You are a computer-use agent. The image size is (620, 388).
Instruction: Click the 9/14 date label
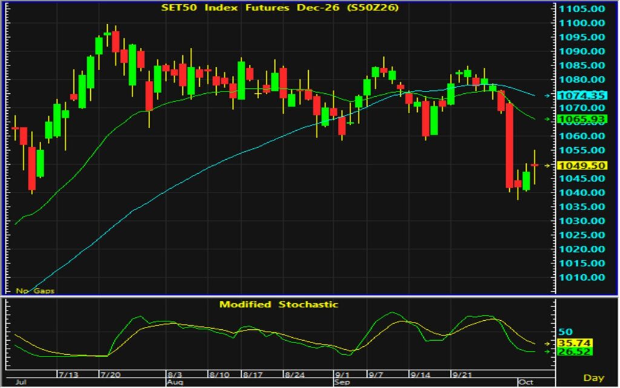[420, 375]
